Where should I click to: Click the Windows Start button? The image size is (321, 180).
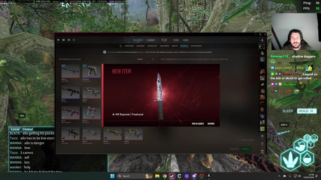[112, 176]
